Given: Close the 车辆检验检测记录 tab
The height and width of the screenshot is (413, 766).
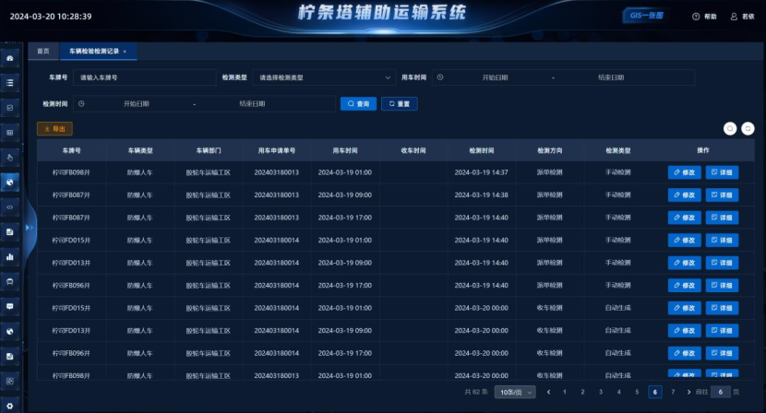Looking at the screenshot, I should click(x=125, y=52).
